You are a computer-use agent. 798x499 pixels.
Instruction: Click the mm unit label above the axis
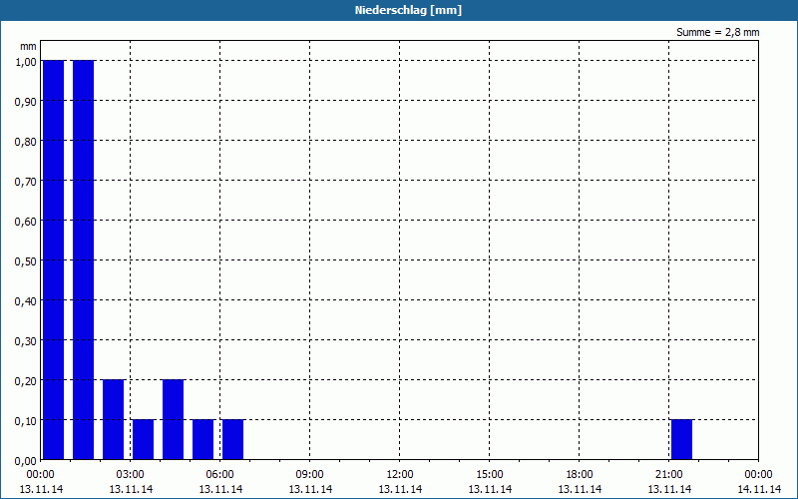point(29,46)
